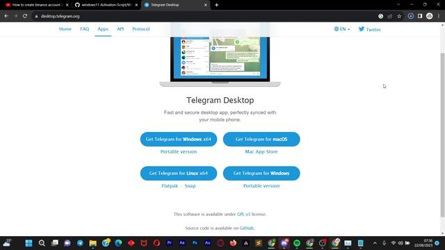Viewport: 445px width, 250px height.
Task: Open the tab search chevron
Action: coord(398,5)
